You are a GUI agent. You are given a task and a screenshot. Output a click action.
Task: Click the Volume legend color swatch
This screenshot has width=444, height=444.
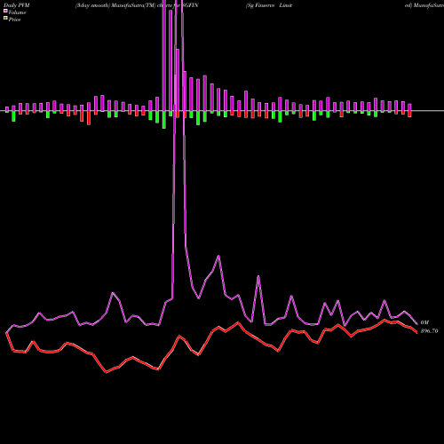click(5, 11)
